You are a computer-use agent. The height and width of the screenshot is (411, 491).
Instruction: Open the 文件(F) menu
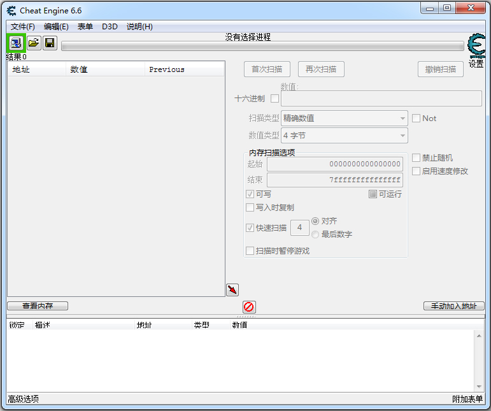click(x=22, y=27)
